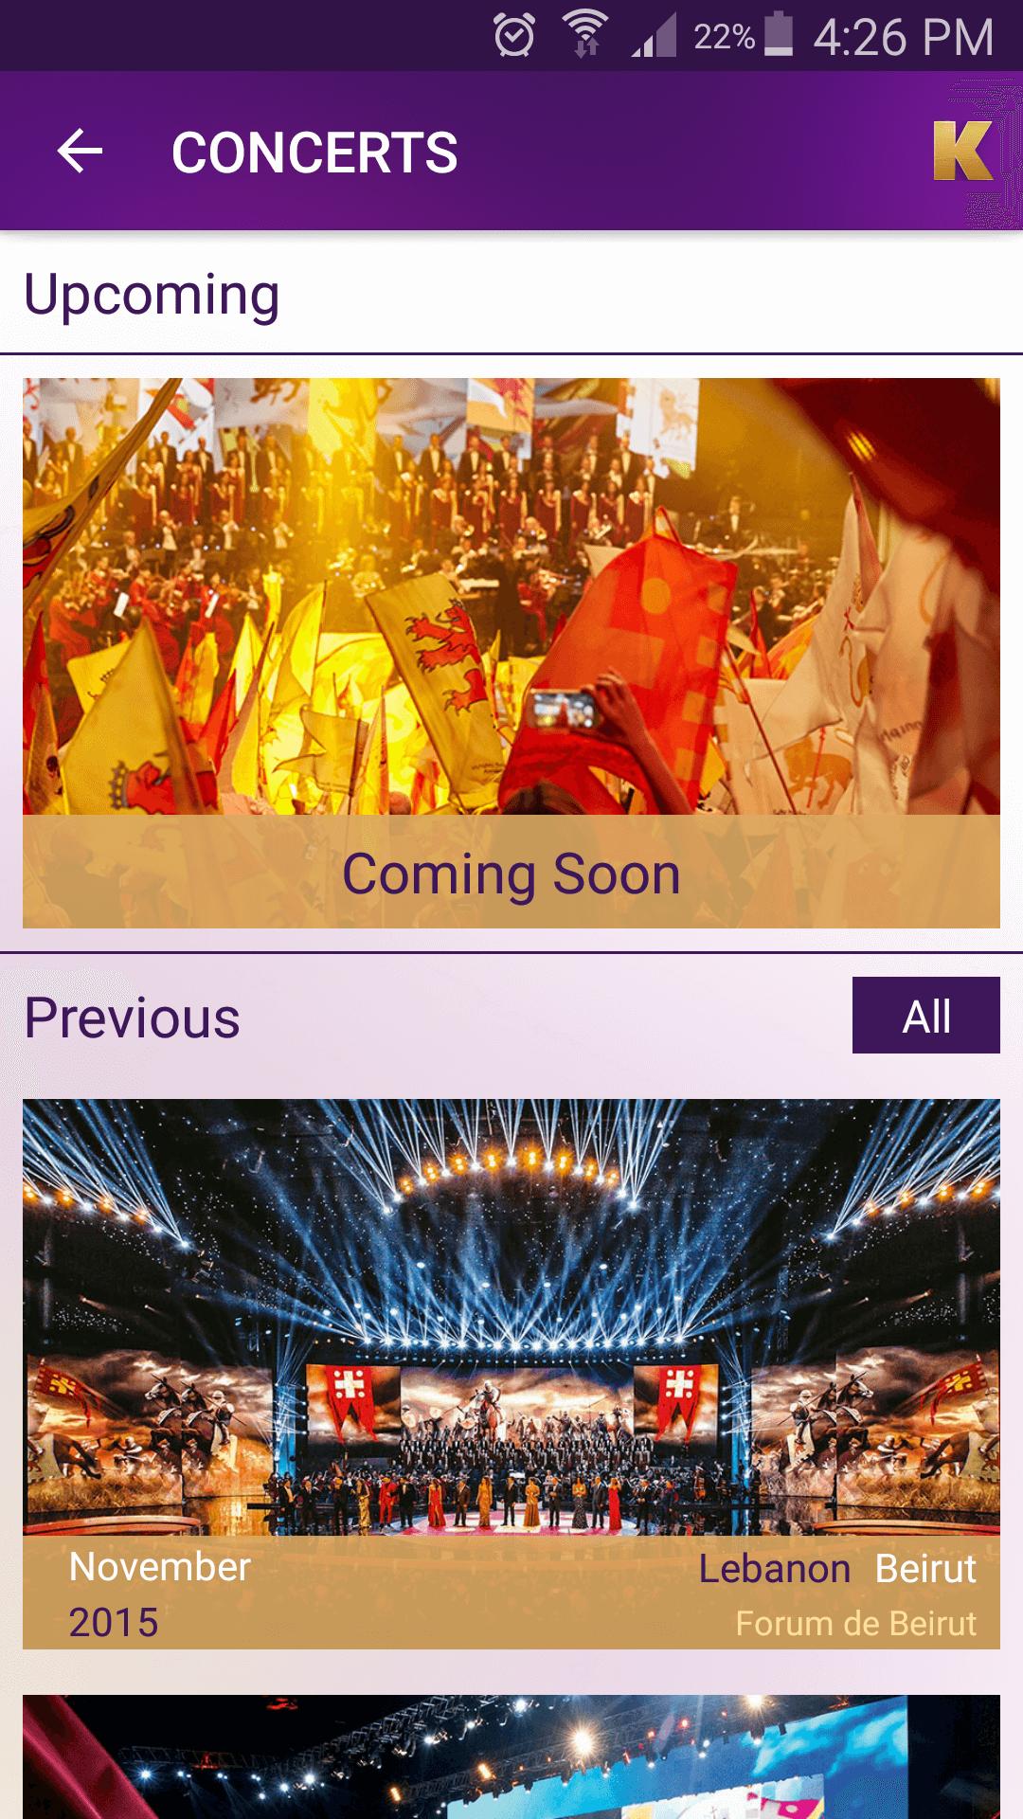
Task: Tap the cellular signal strength icon
Action: coord(654,36)
